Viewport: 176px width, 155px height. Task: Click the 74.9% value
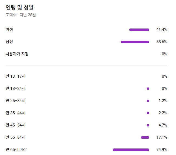(x=162, y=150)
